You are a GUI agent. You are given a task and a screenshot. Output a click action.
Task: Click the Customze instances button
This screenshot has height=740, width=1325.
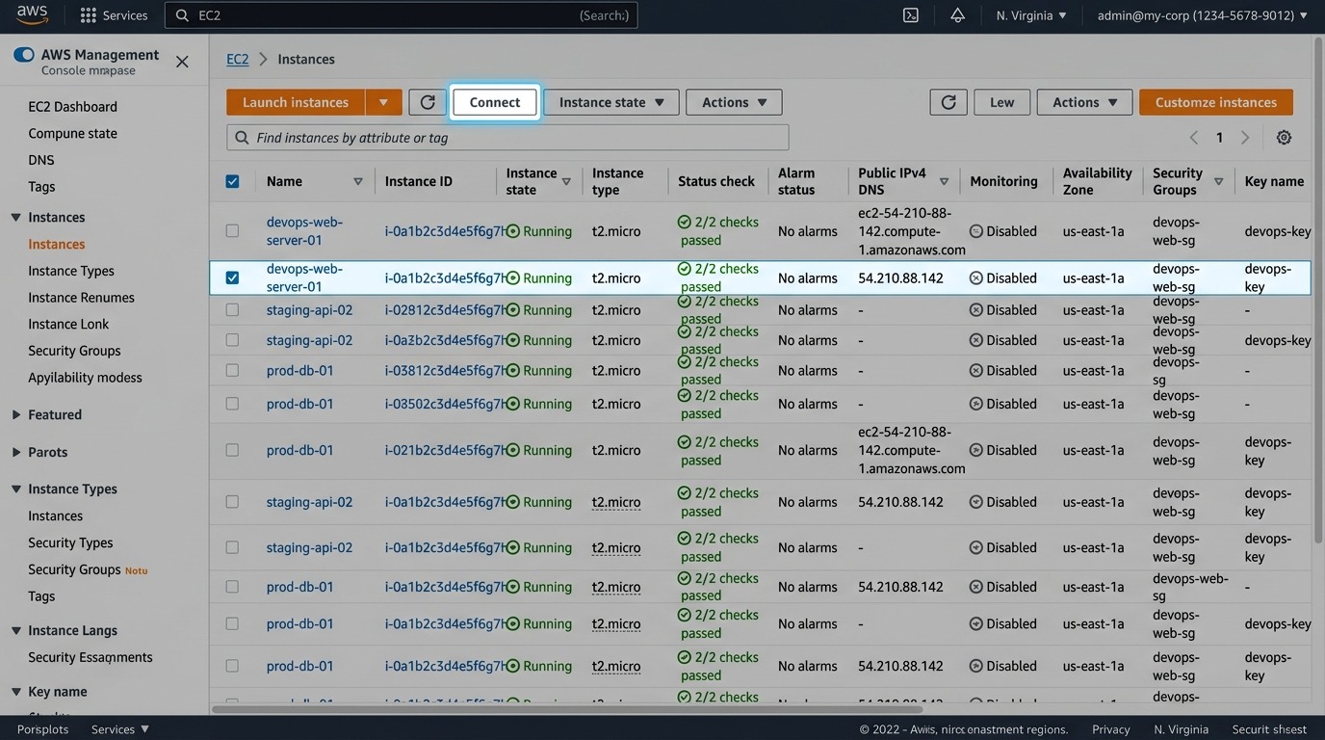[x=1216, y=102]
